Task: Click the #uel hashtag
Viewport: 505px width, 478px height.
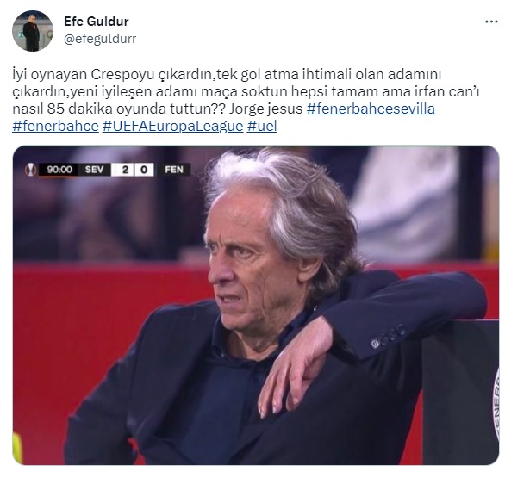Action: point(262,126)
